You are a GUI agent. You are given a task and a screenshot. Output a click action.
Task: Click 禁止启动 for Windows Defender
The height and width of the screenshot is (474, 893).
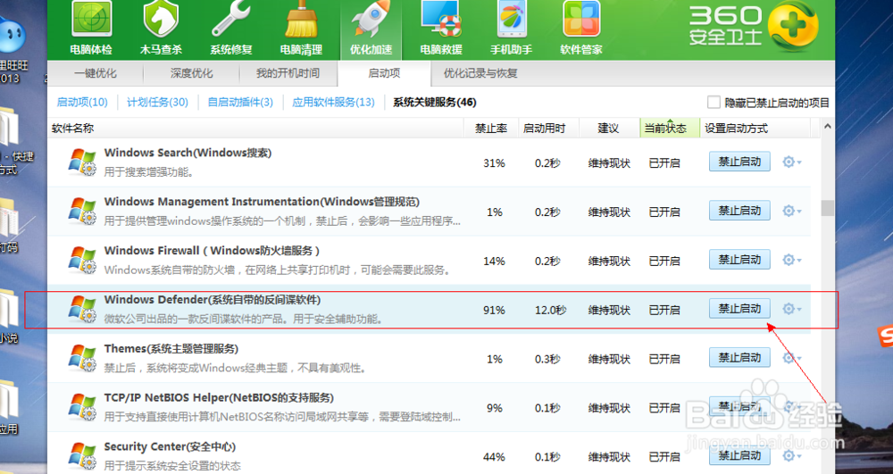click(x=739, y=309)
